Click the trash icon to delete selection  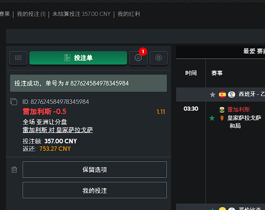pos(14,170)
